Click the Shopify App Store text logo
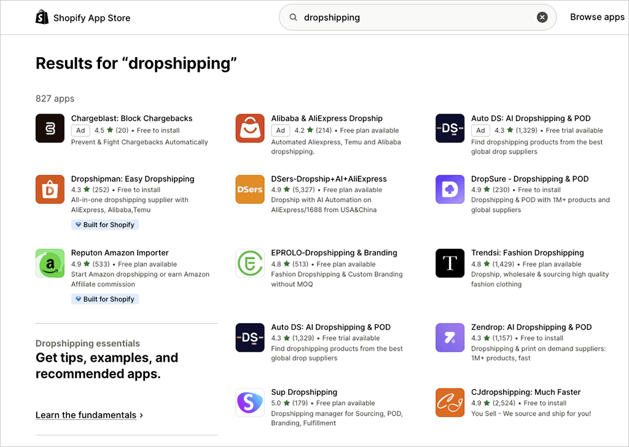Screen dimensions: 629x447 (92, 18)
